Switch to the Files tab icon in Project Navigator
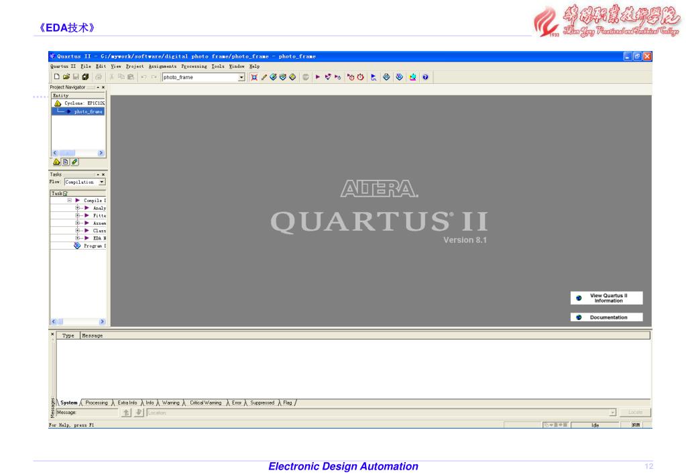Viewport: 686px width, 475px height. click(66, 162)
